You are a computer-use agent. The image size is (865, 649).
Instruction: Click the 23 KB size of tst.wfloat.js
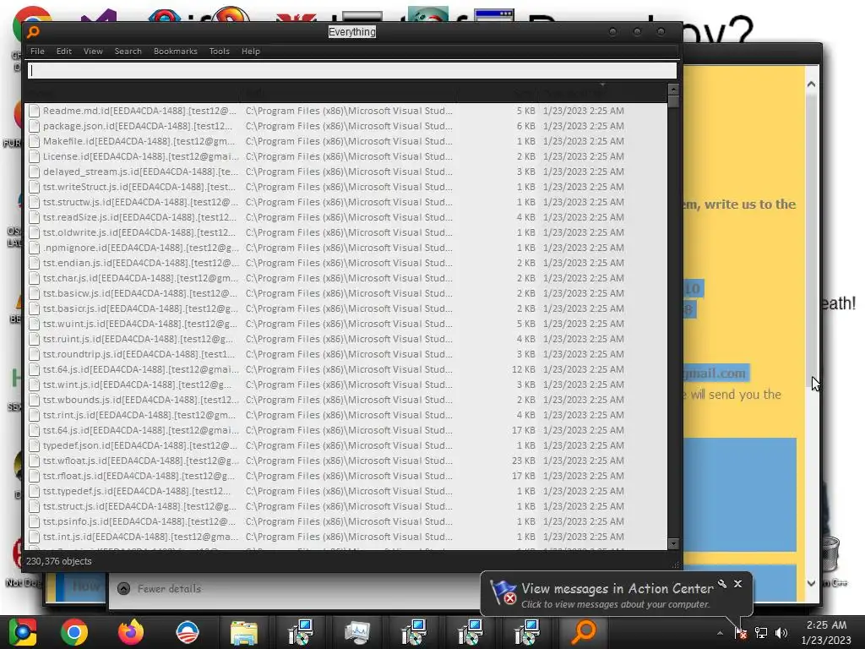[x=524, y=461]
